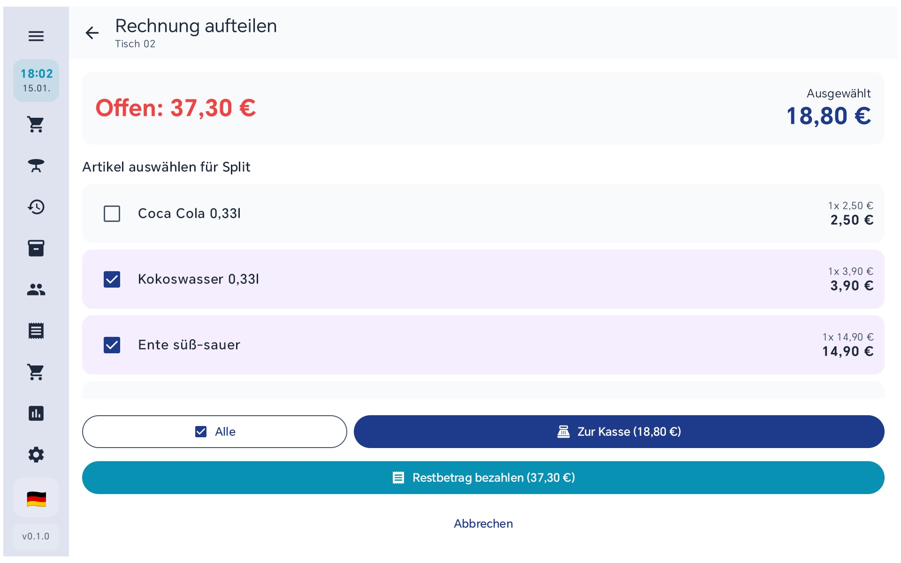Open the hamburger menu in sidebar
This screenshot has width=901, height=563.
[36, 36]
